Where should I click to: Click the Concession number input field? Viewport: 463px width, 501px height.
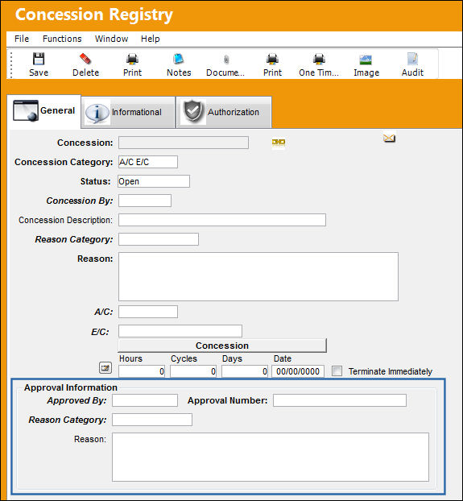[184, 143]
